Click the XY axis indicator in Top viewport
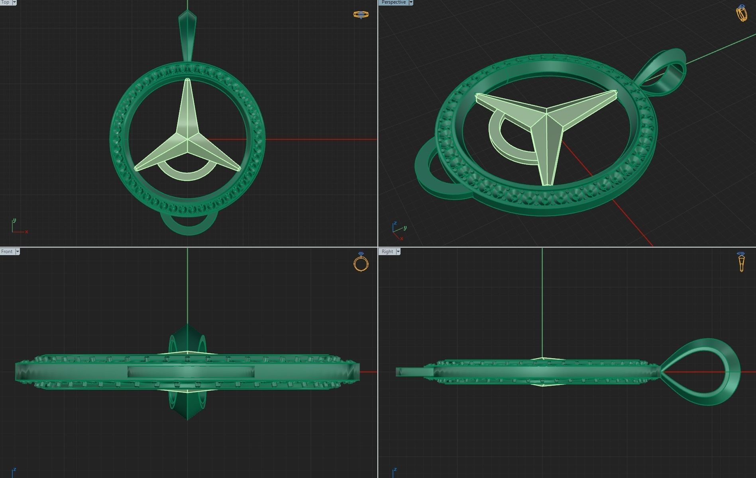This screenshot has height=478, width=756. 19,226
